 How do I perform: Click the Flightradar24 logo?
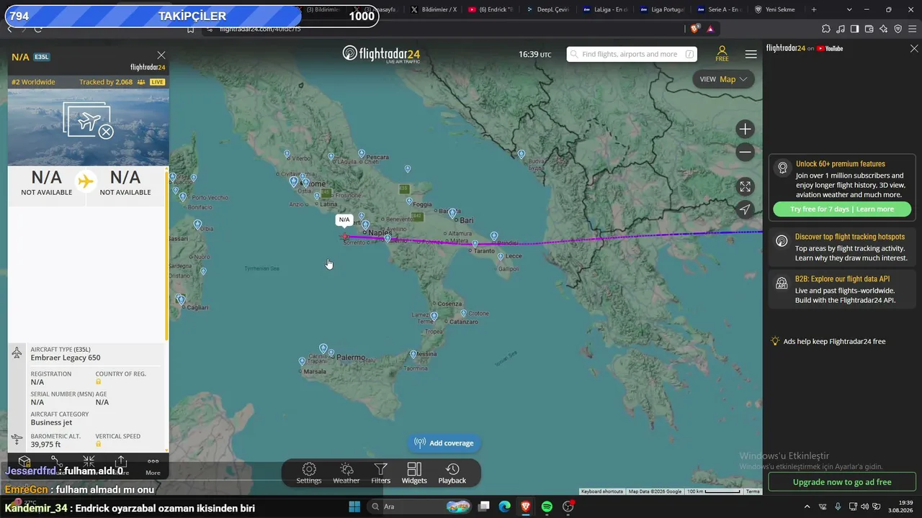tap(381, 54)
